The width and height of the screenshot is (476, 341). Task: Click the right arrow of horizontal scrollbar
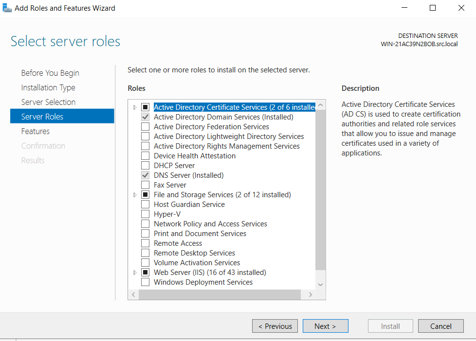[x=310, y=295]
